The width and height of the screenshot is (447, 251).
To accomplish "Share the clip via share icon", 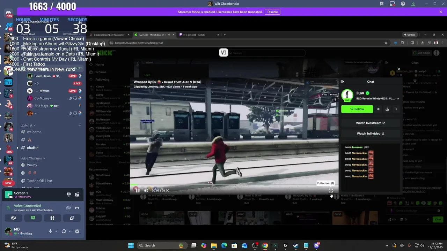I will click(x=378, y=109).
